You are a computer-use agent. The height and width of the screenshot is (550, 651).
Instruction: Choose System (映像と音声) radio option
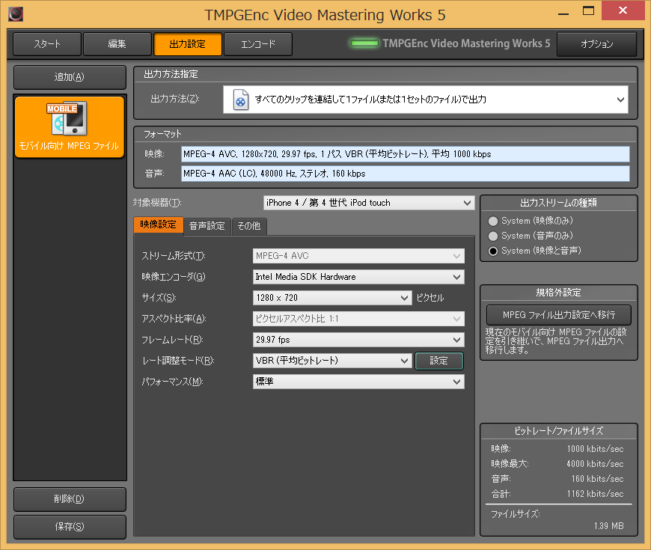point(492,251)
